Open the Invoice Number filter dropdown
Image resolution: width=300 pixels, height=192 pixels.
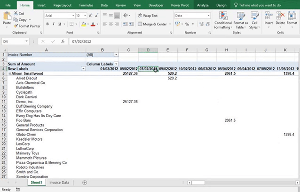pyautogui.click(x=116, y=55)
